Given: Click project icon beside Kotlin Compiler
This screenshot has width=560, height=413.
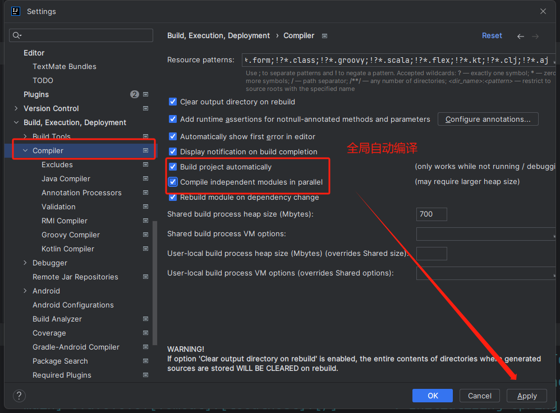Looking at the screenshot, I should tap(146, 249).
